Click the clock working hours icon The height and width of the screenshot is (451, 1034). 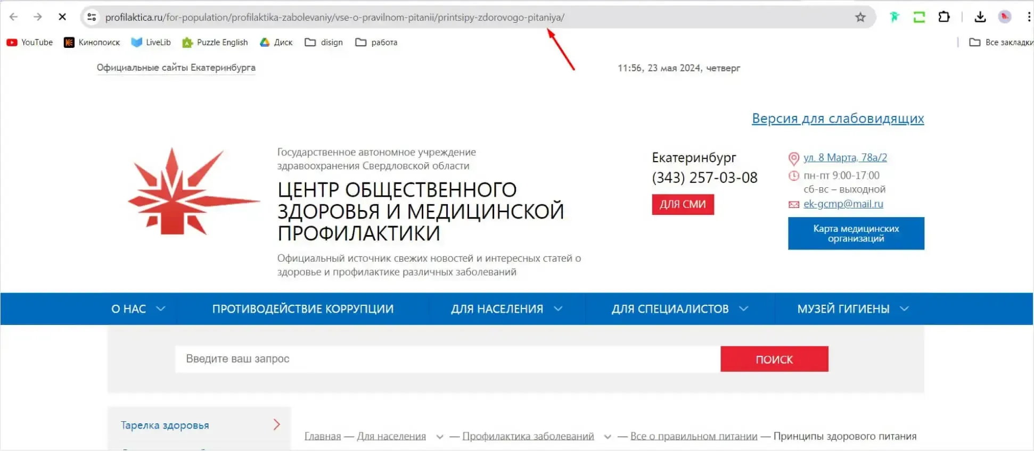click(x=794, y=176)
